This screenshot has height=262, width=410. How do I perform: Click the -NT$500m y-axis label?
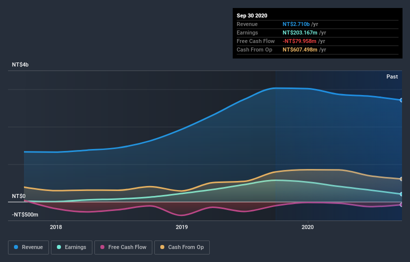tap(25, 214)
